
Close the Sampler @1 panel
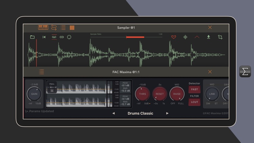click(210, 27)
